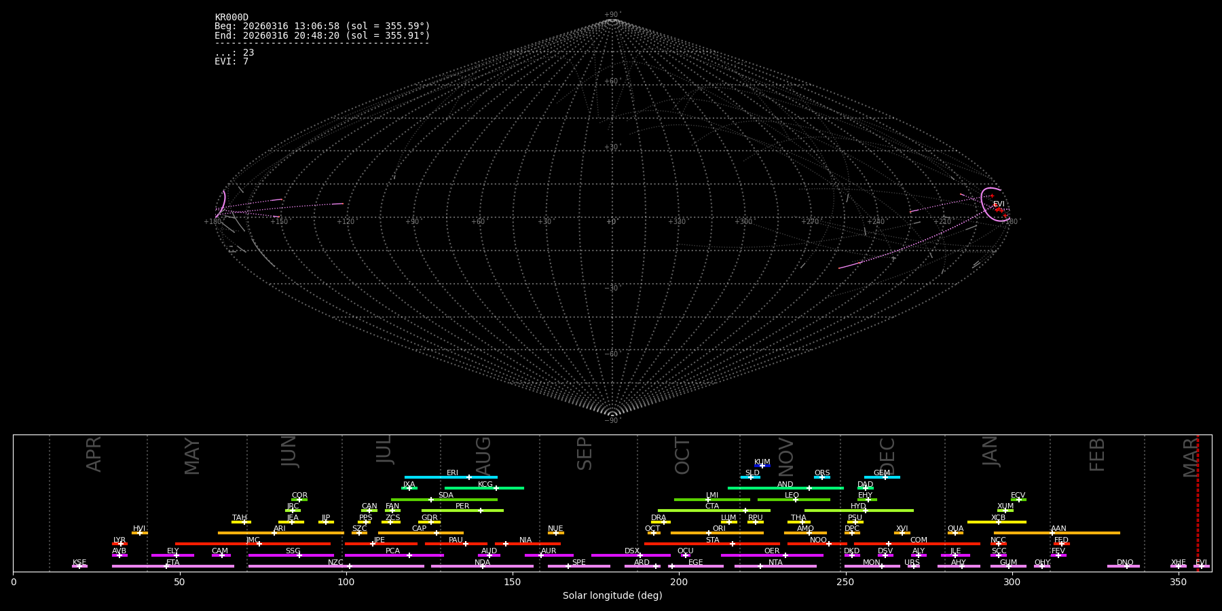
Task: Click the GEM shower bar
Action: tap(882, 477)
